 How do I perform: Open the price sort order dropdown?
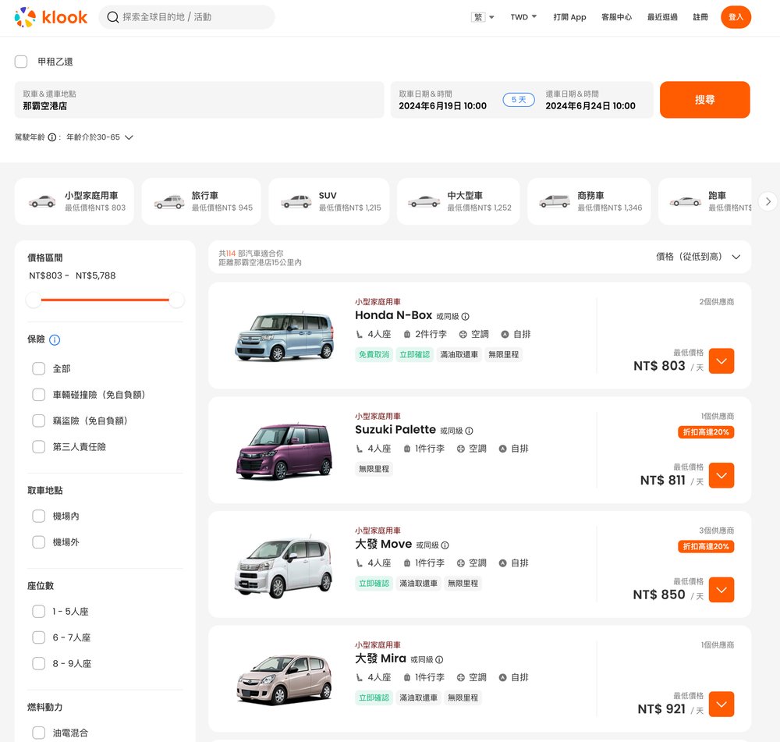[698, 257]
